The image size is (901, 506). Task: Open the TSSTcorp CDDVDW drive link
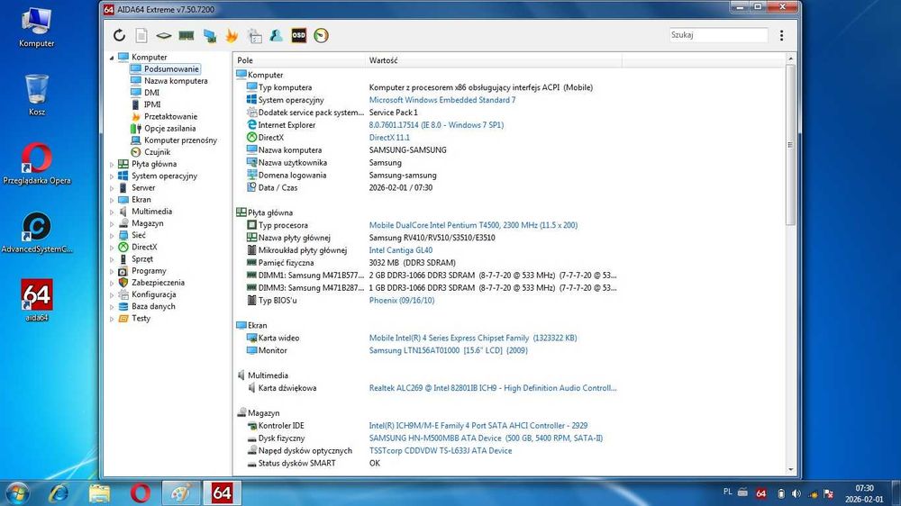click(441, 451)
